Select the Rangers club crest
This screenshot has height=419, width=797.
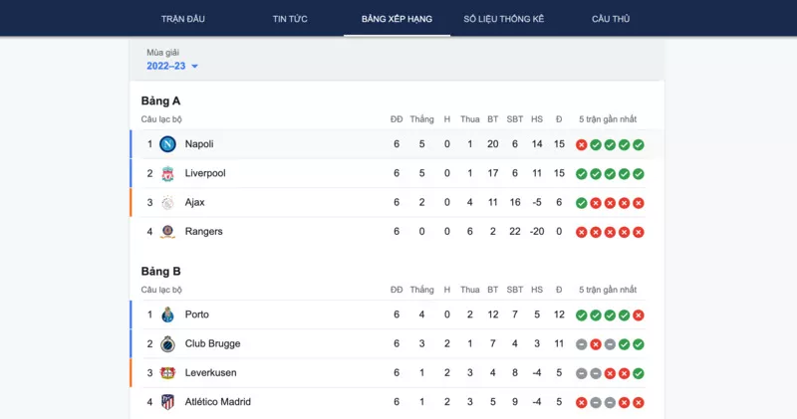[x=167, y=232]
